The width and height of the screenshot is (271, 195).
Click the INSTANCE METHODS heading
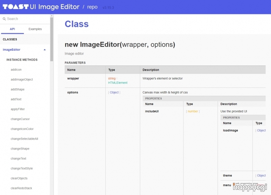22,59
